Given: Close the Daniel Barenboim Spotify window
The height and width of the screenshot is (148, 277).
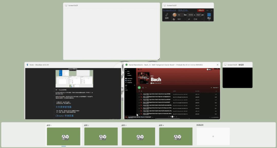Looking at the screenshot, I should click(217, 65).
